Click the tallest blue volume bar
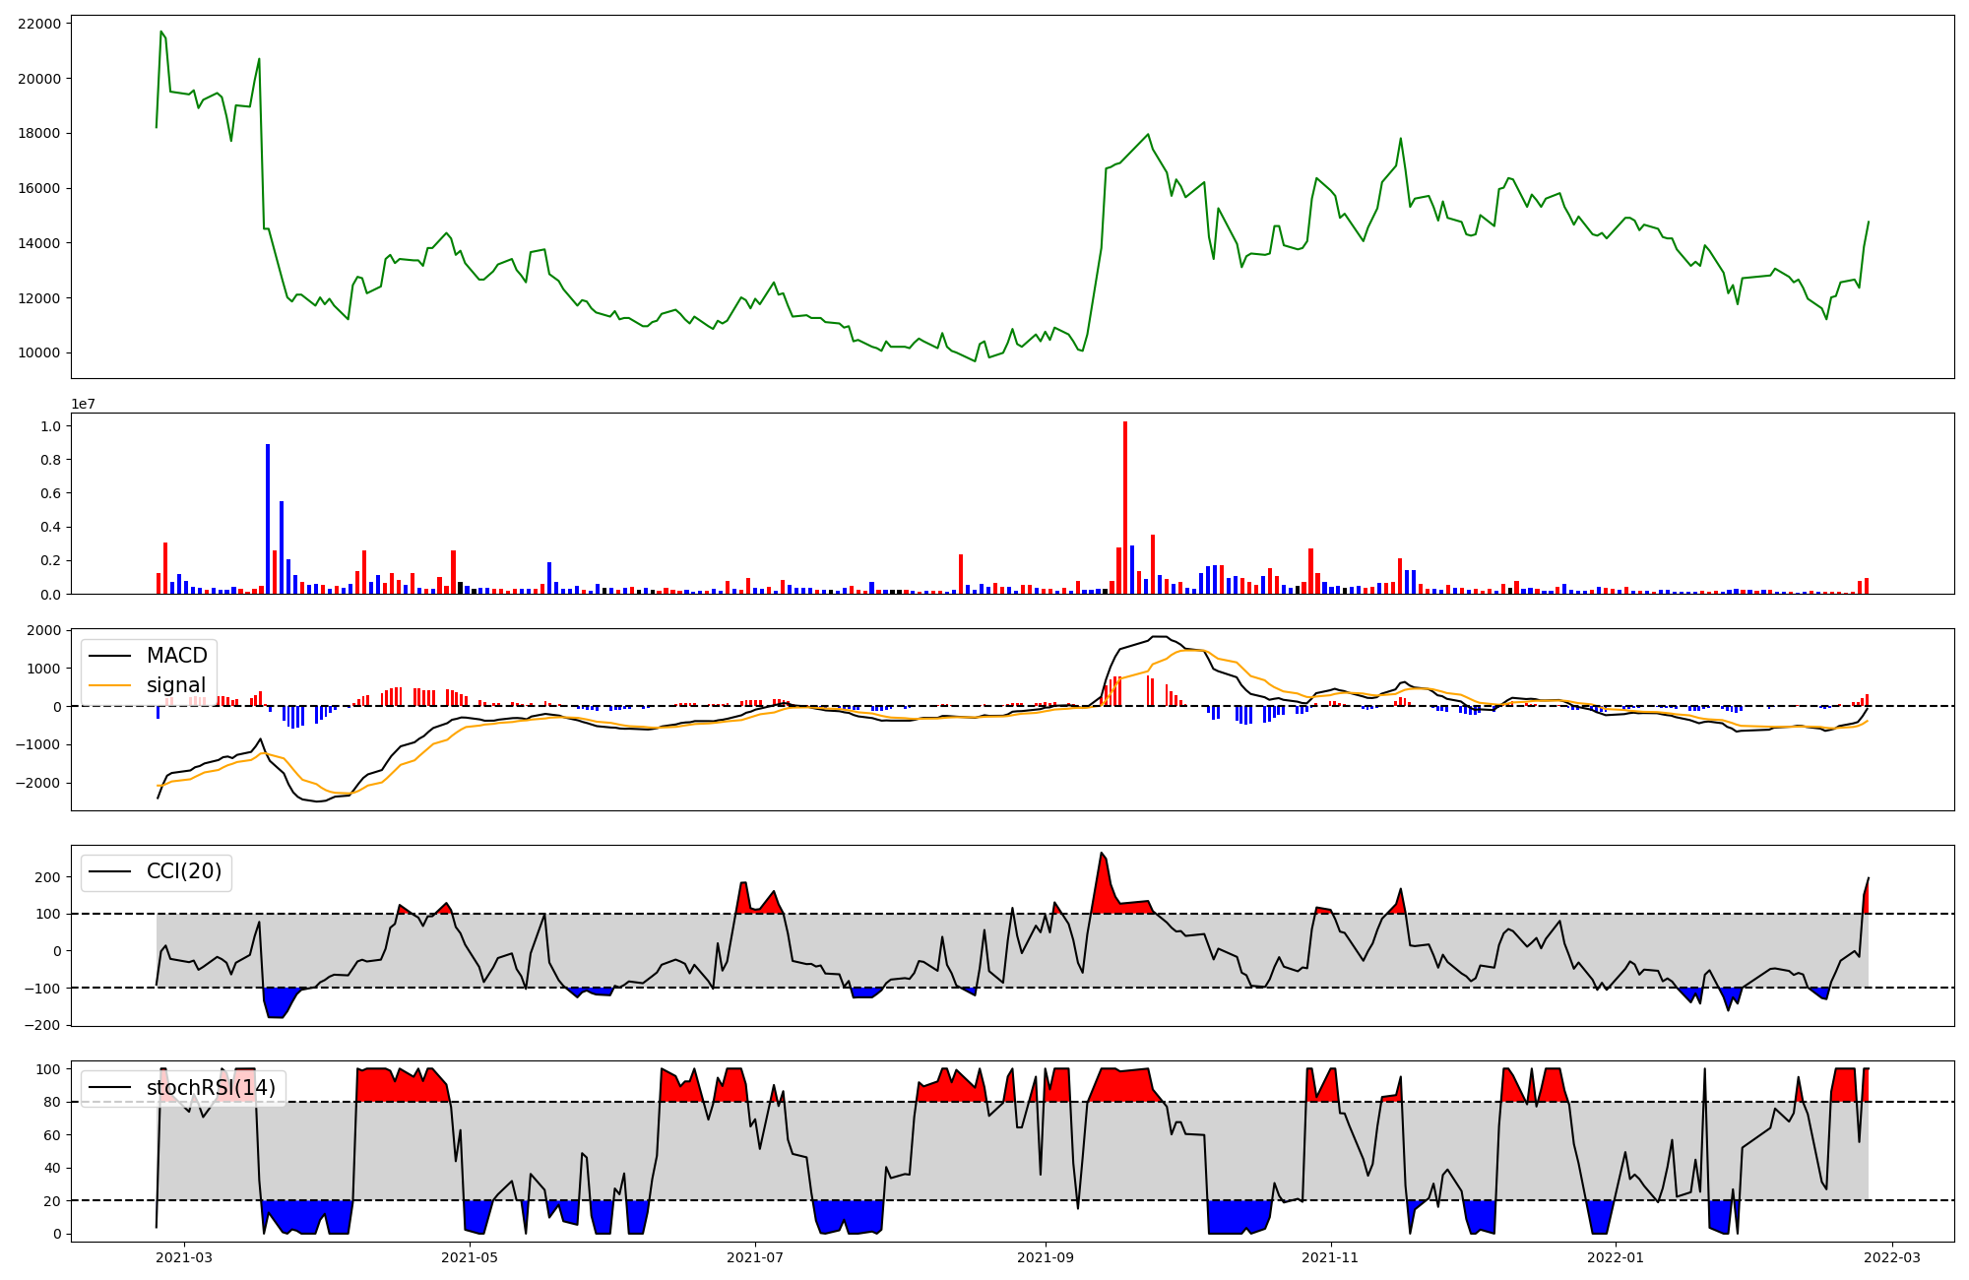This screenshot has width=1969, height=1280. point(268,518)
